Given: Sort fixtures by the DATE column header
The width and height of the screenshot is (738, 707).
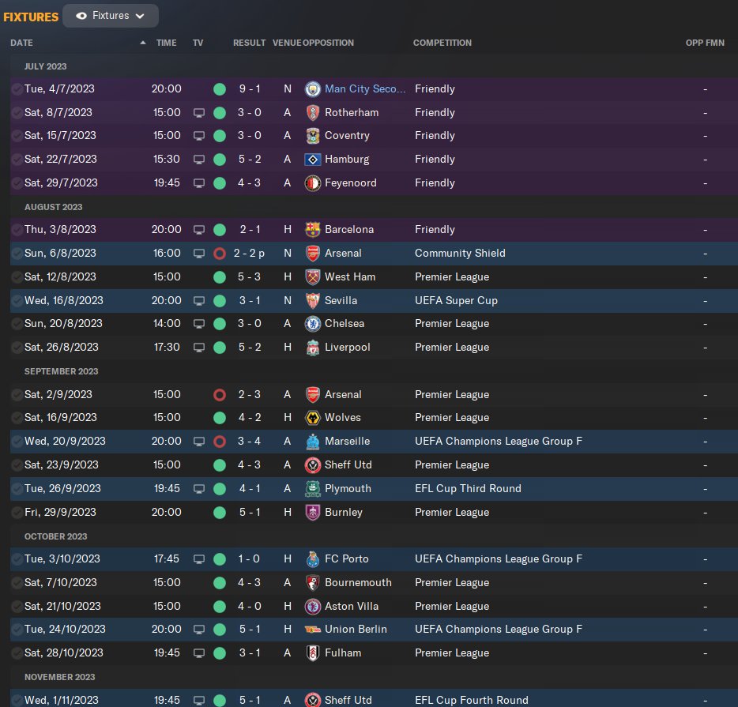Looking at the screenshot, I should pos(21,43).
